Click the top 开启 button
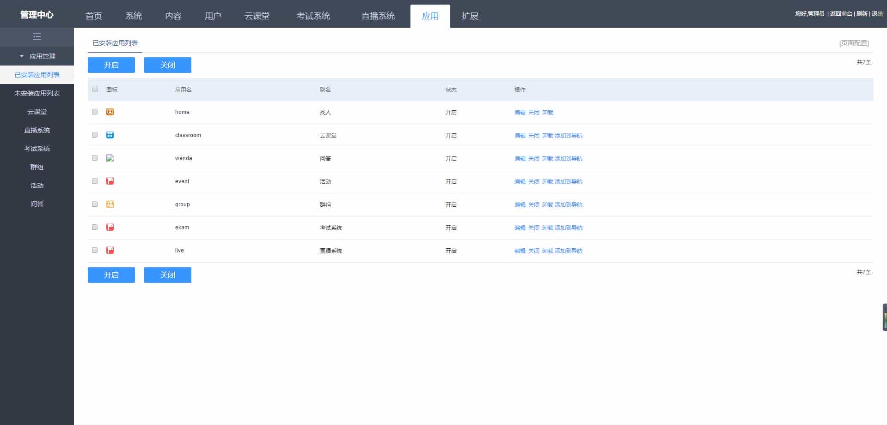887x425 pixels. [111, 65]
